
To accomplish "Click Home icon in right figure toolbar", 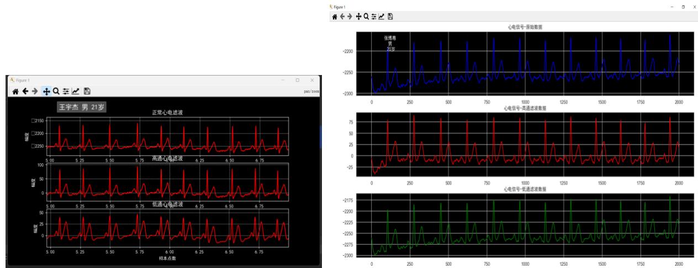I will pos(335,17).
